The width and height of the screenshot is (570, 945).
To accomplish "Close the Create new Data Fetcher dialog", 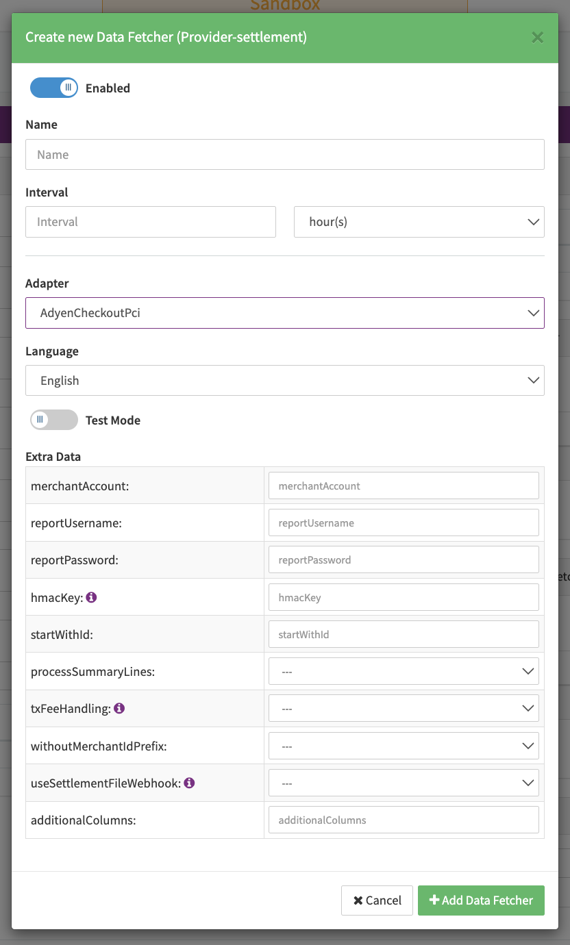I will (x=537, y=37).
